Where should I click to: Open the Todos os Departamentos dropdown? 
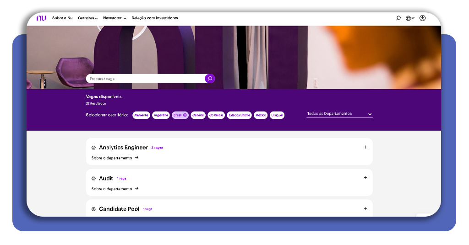339,114
